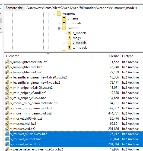Click the v_musket_v2.mdl.bz2 selected file icon

tap(7, 139)
